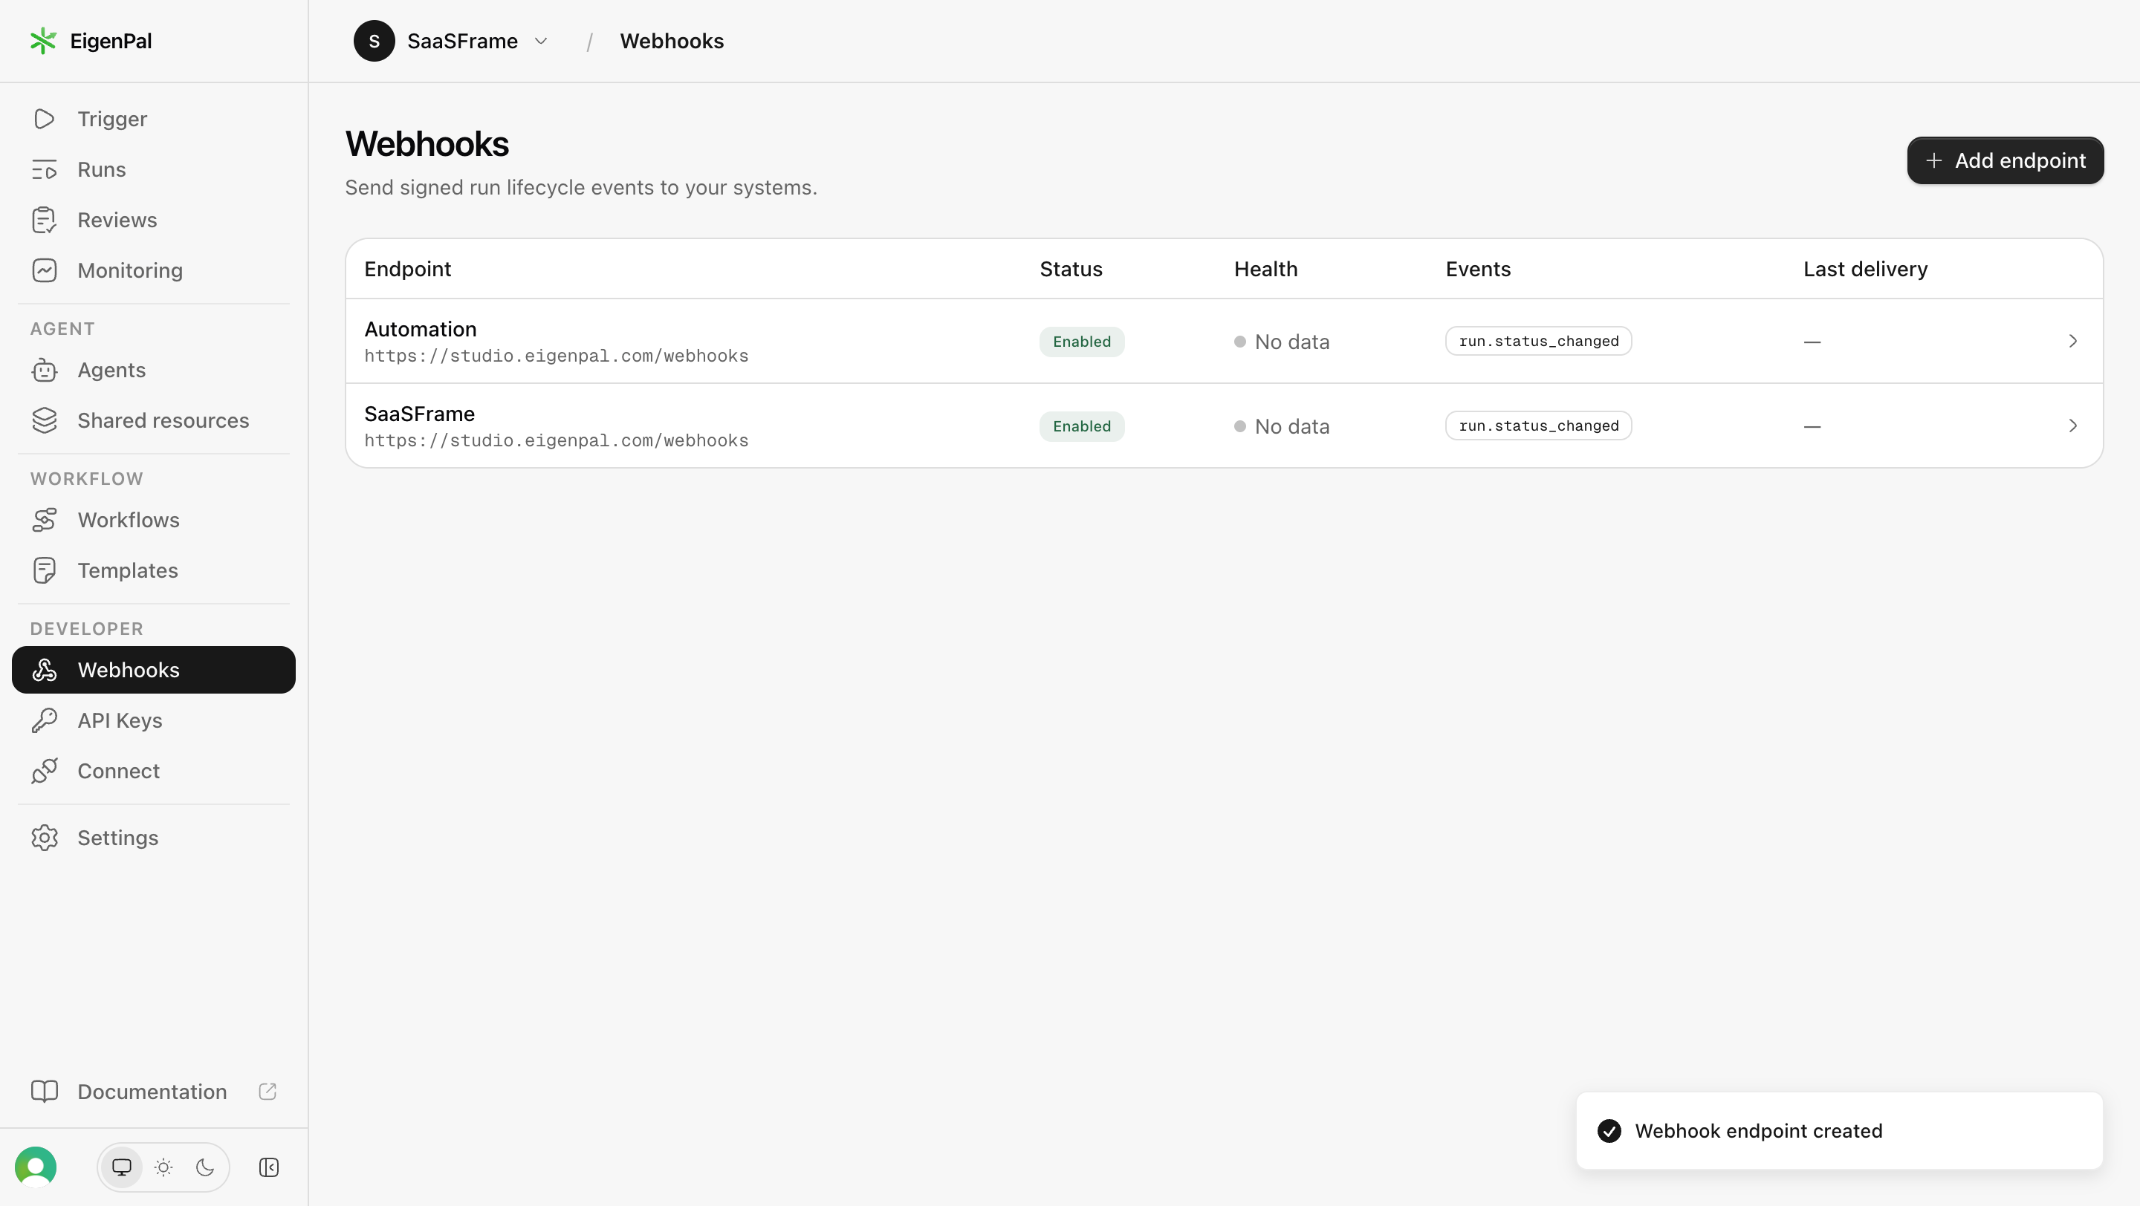Viewport: 2140px width, 1206px height.
Task: Click No data health in SaaSFrame row
Action: 1282,426
